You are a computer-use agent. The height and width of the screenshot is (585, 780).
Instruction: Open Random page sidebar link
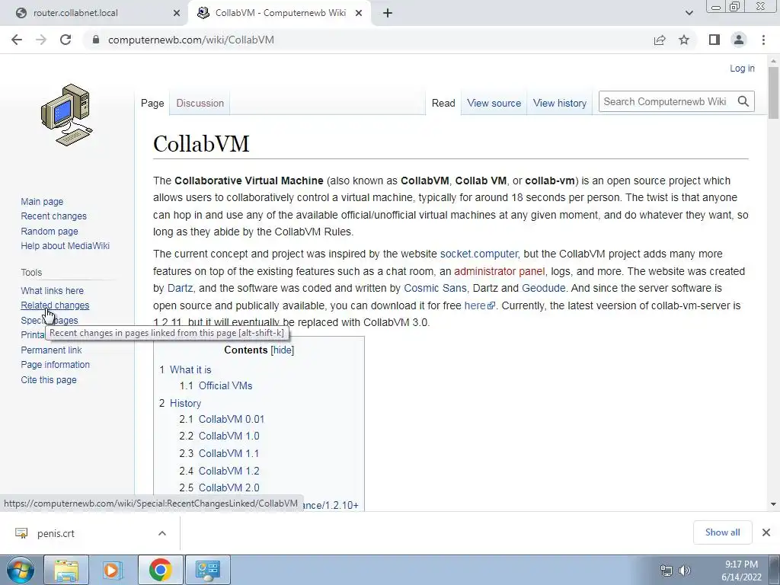[x=50, y=231]
